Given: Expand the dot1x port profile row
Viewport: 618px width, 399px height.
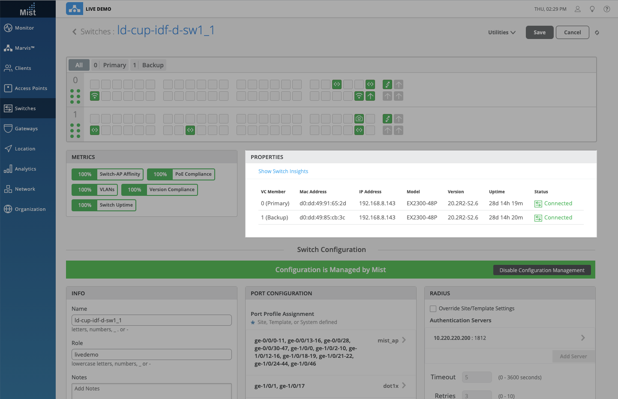Looking at the screenshot, I should pyautogui.click(x=404, y=386).
